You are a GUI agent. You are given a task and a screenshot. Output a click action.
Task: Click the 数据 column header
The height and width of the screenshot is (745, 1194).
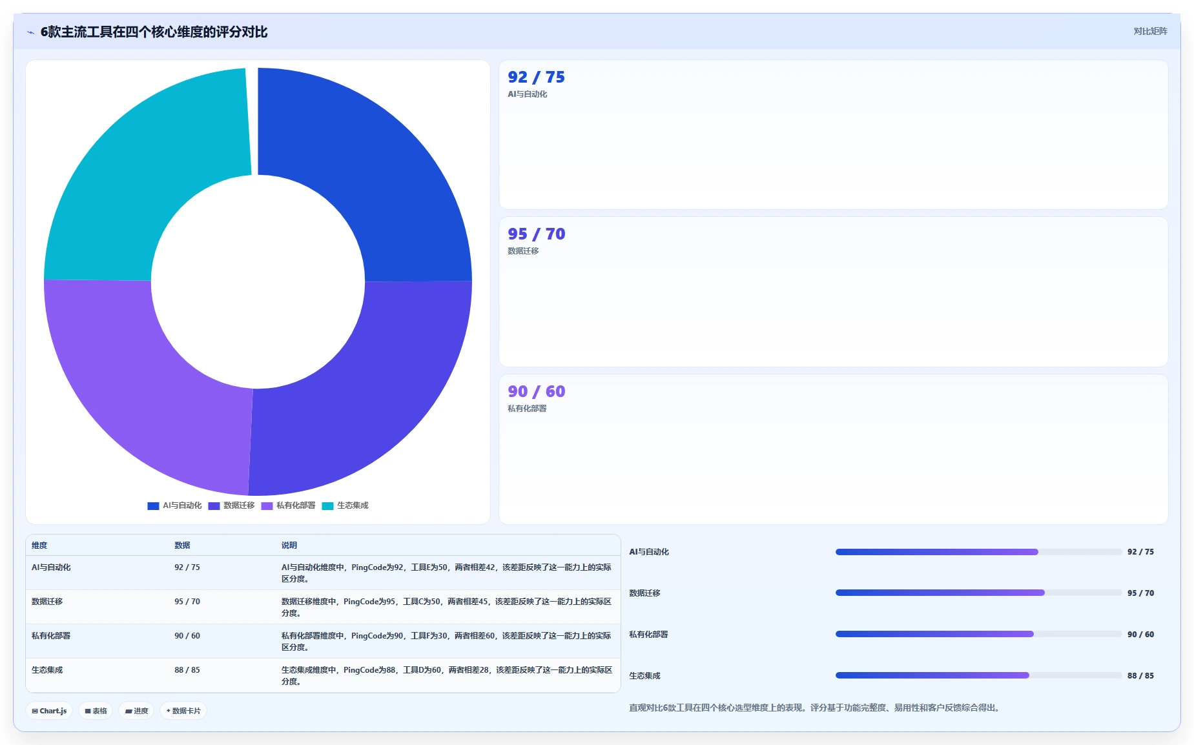click(182, 546)
